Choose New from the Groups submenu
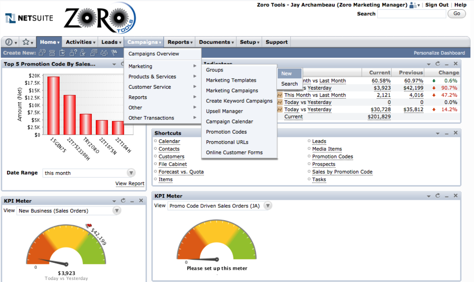Screen dimensions: 474x282 (x=290, y=74)
